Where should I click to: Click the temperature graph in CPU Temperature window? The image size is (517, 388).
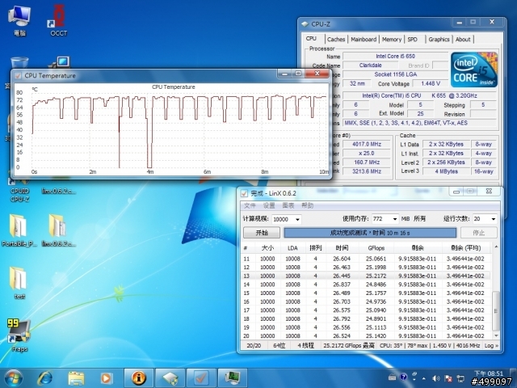click(x=179, y=129)
